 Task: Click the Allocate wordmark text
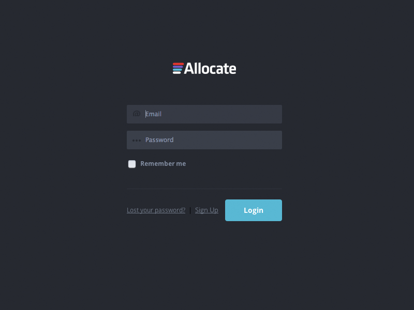[x=210, y=68]
